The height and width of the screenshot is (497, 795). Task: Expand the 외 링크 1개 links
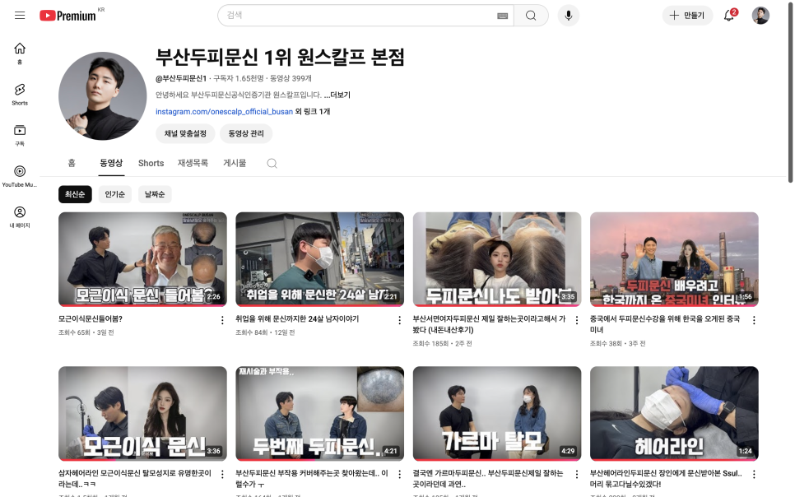click(x=313, y=112)
